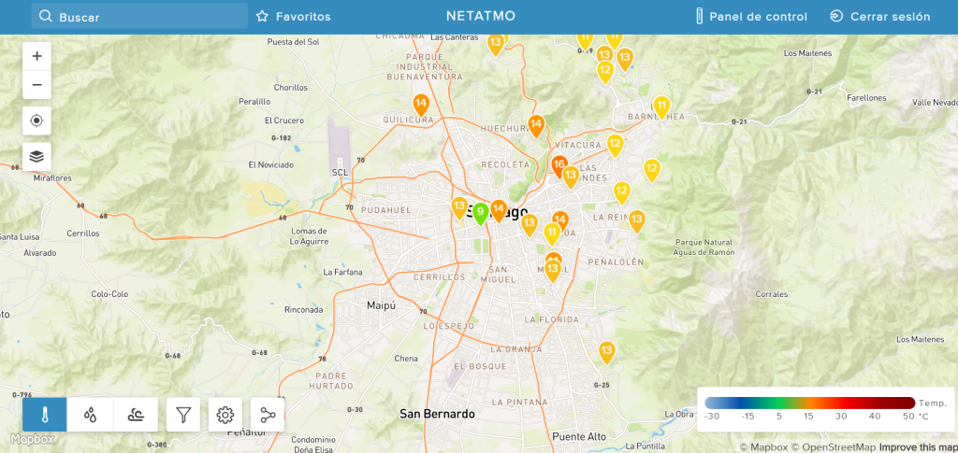Open the map layers selector
The image size is (958, 453).
click(36, 156)
